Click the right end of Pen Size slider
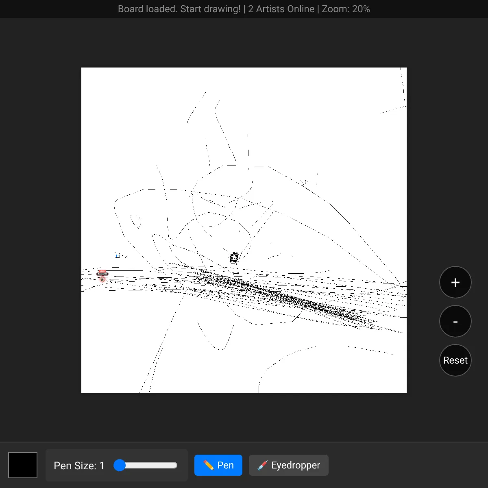The height and width of the screenshot is (488, 488). [x=176, y=465]
